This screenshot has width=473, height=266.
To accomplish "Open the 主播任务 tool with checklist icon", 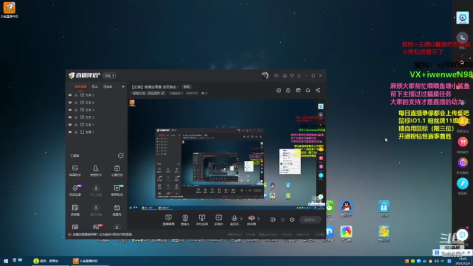I will coord(116,170).
